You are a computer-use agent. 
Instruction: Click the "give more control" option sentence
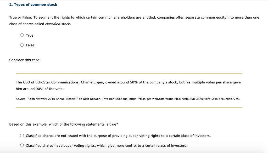pos(107,146)
